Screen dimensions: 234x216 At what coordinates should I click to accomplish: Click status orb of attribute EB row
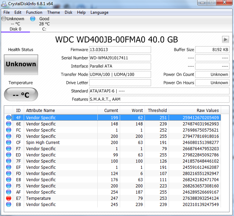click(9, 204)
